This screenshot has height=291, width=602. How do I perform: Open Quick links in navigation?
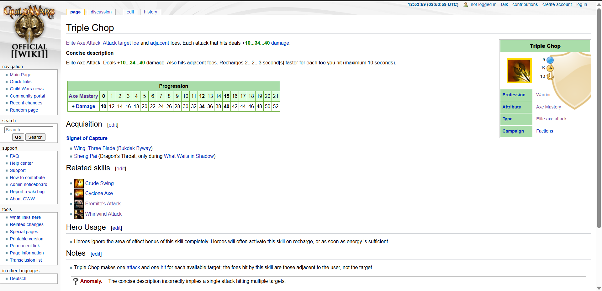click(x=21, y=82)
